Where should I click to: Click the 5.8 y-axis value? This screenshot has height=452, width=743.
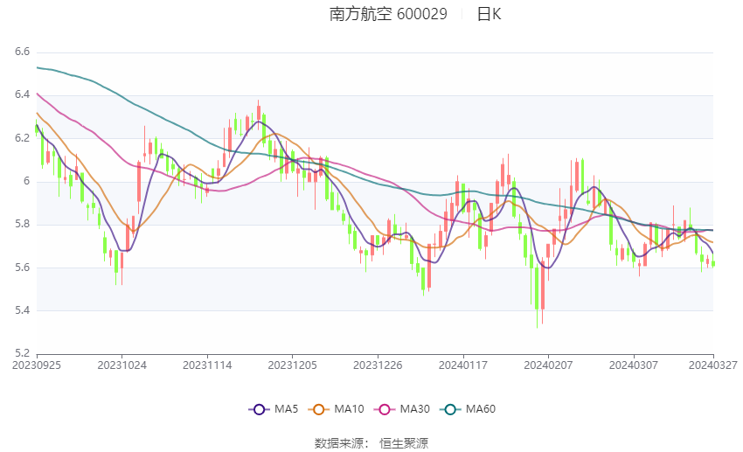tap(22, 224)
